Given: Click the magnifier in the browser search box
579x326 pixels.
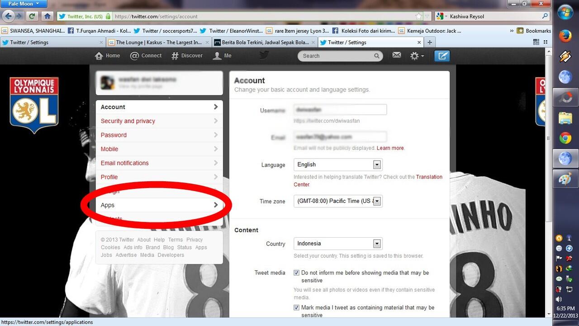Looking at the screenshot, I should point(545,16).
